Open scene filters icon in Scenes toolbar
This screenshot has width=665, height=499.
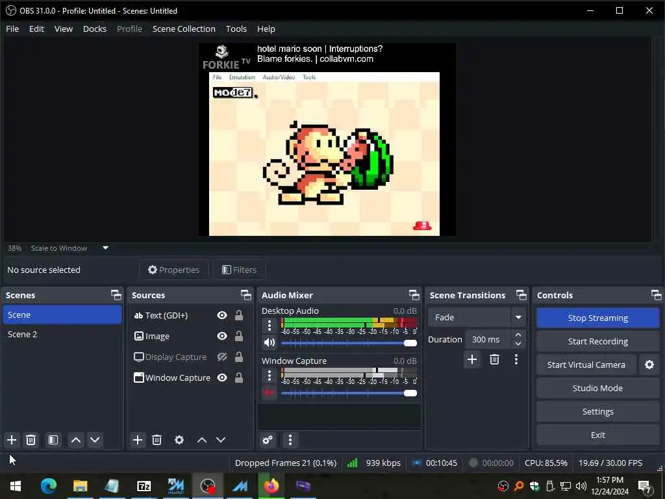click(53, 440)
